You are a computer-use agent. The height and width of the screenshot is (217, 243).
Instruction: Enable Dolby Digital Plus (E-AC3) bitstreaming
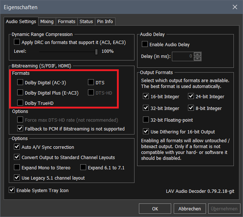[x=20, y=92]
